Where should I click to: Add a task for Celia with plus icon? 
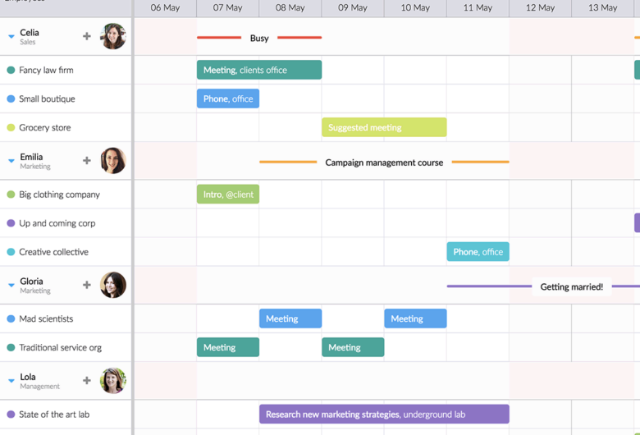[x=86, y=36]
